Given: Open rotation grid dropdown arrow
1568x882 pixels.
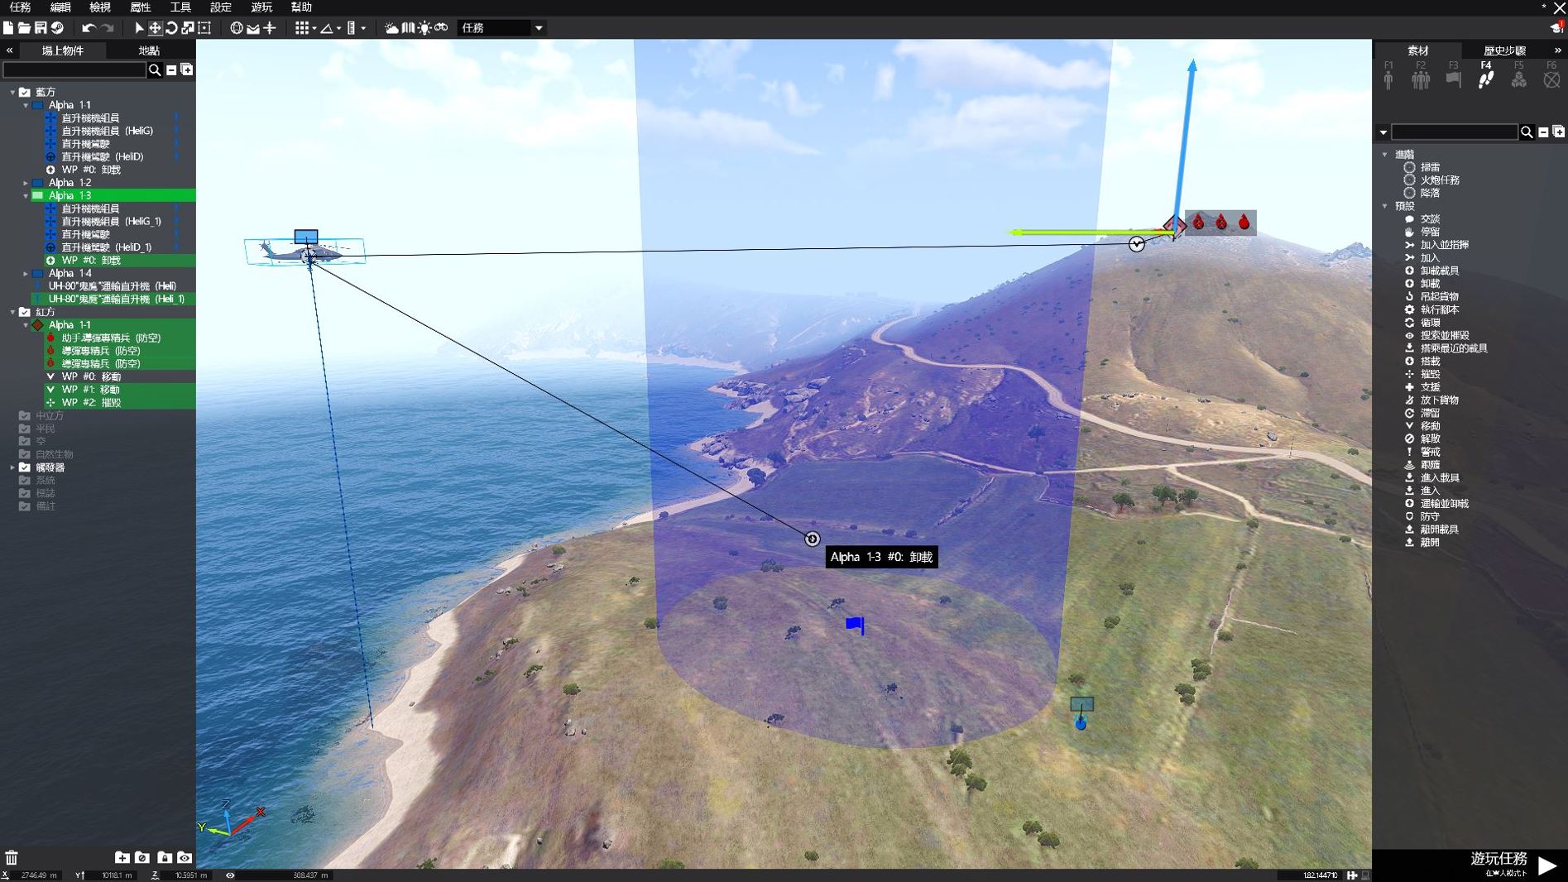Looking at the screenshot, I should (x=339, y=28).
